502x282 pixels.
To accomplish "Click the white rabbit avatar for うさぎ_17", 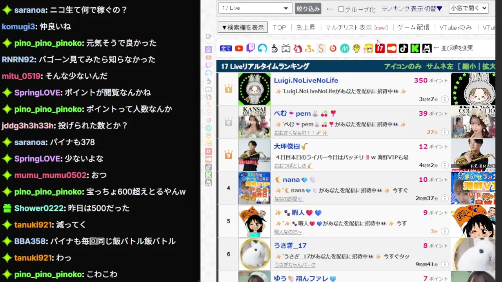I will [254, 254].
